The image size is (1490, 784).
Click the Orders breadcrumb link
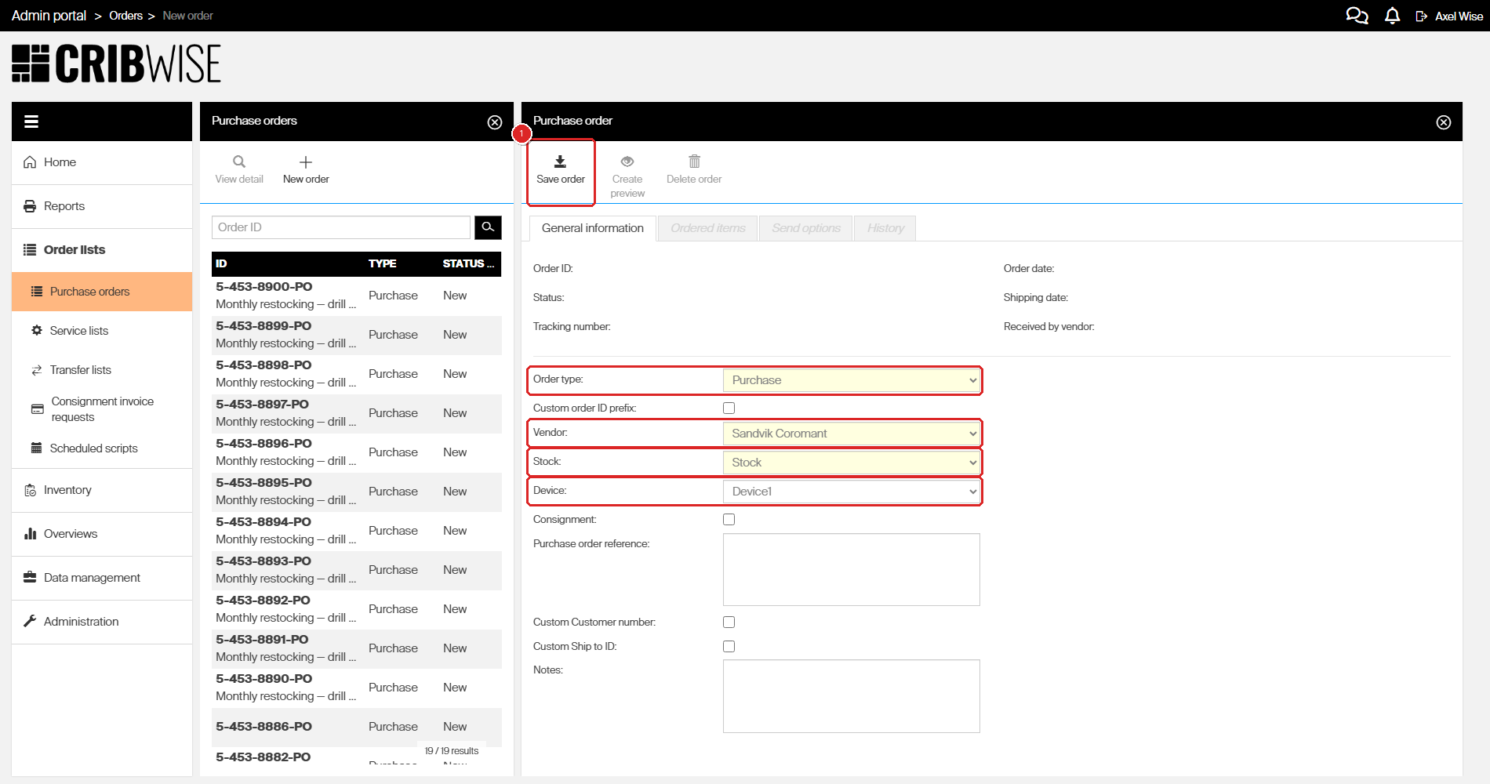point(125,16)
